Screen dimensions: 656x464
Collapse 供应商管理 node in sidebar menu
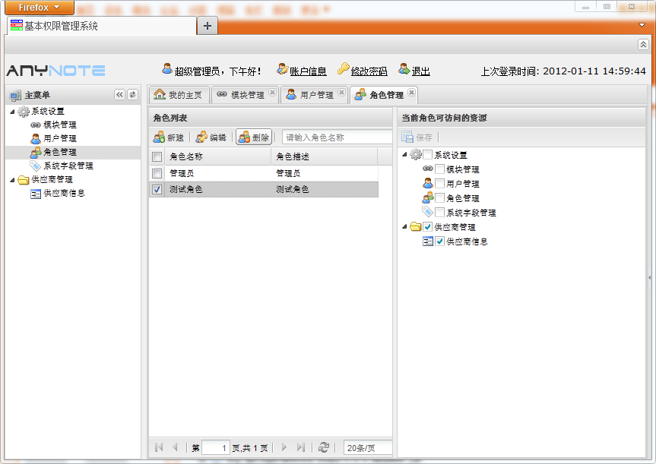point(13,180)
